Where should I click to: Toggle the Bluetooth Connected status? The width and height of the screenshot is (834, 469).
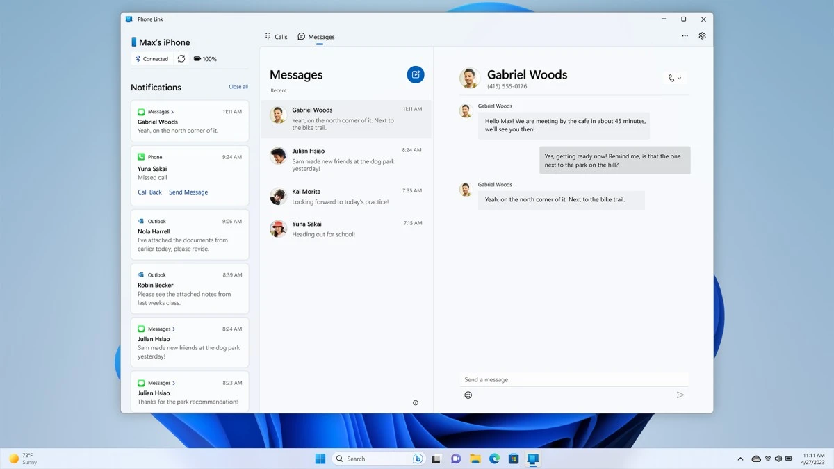[151, 58]
